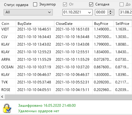Open the order status All dropdown
132x115 pixels.
[x=28, y=12]
